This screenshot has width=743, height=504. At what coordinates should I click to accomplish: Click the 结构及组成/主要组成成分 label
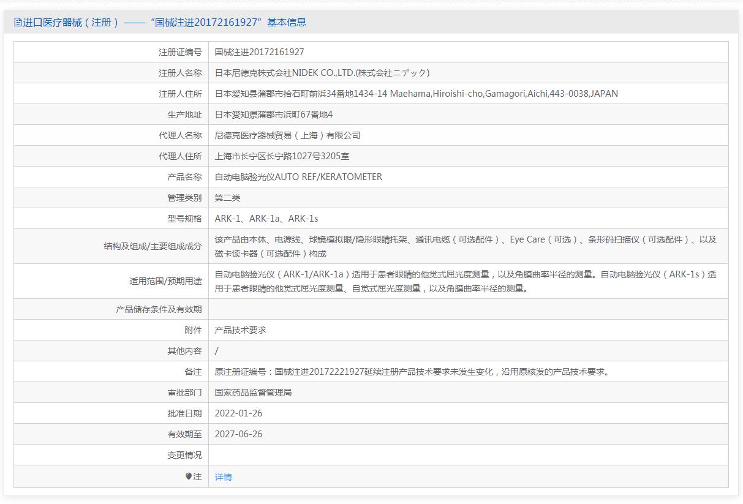(153, 246)
